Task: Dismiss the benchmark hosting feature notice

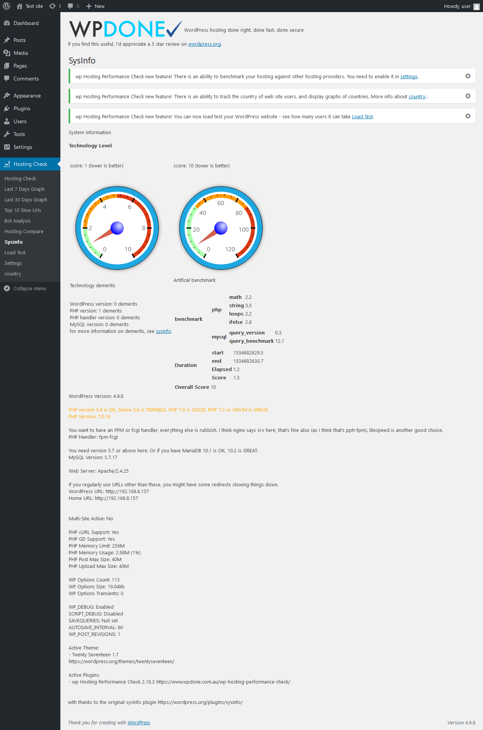Action: click(468, 76)
